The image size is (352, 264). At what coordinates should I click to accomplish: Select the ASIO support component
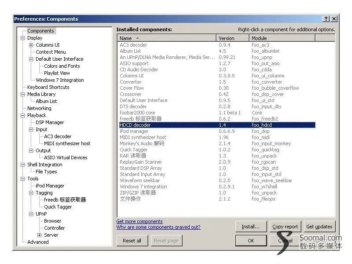click(217, 63)
